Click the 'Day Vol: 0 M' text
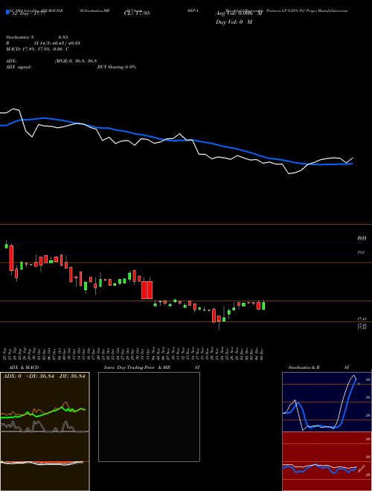 click(x=234, y=22)
